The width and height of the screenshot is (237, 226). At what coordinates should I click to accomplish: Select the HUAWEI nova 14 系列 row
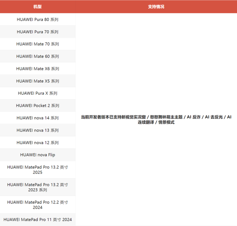pos(37,118)
